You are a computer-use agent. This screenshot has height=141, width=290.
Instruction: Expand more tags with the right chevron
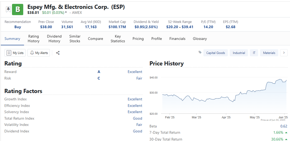(284, 53)
